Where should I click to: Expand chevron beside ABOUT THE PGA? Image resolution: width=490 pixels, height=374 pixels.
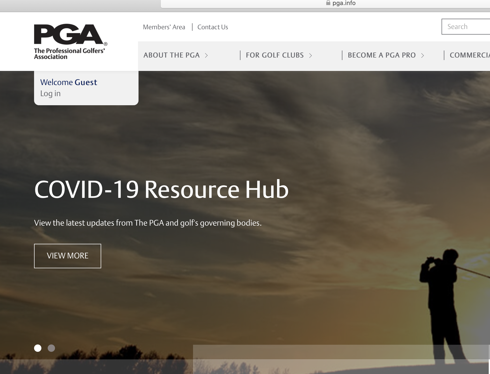click(x=206, y=55)
